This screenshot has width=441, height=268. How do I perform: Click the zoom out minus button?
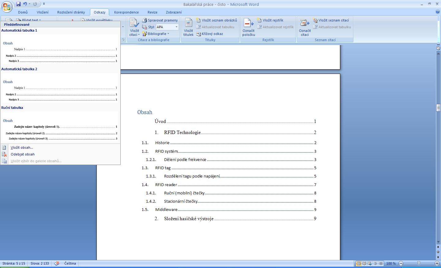pos(401,263)
